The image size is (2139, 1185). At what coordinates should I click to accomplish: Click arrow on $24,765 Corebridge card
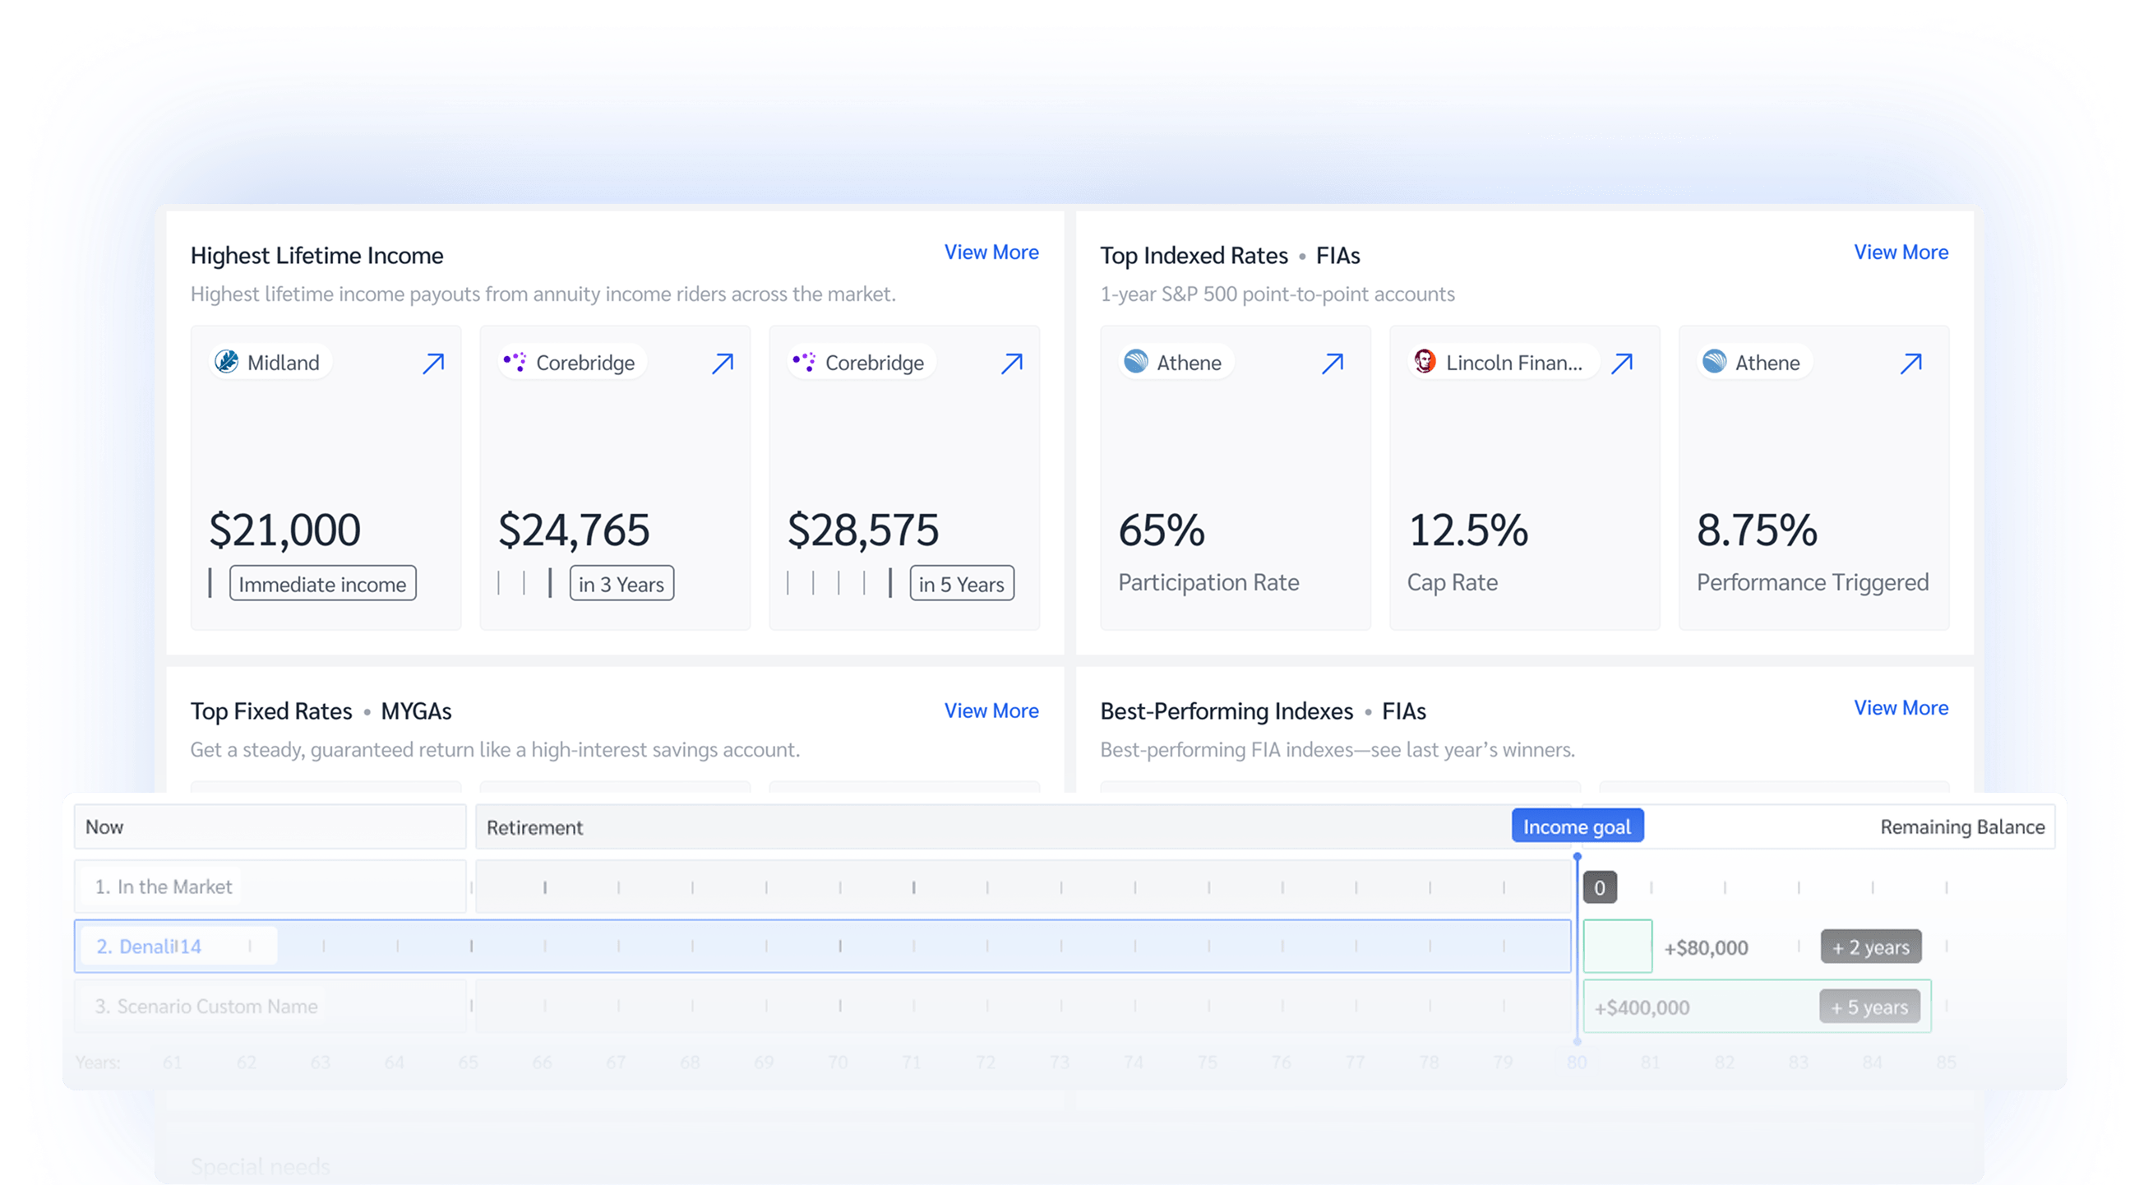pyautogui.click(x=723, y=363)
